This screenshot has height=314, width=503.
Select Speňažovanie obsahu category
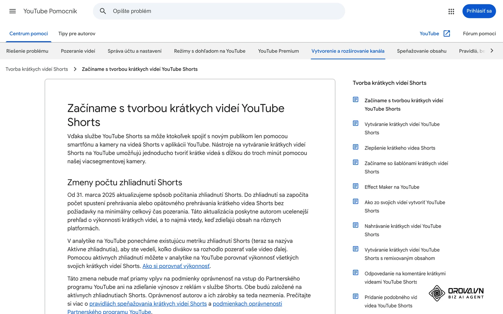tap(422, 51)
